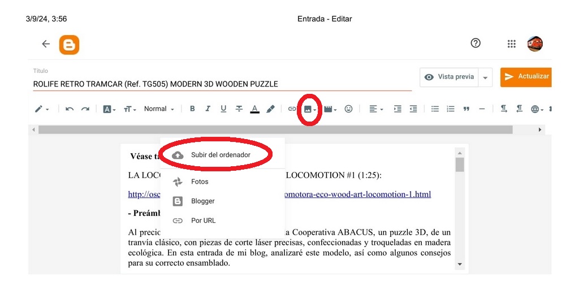This screenshot has height=294, width=579.
Task: Open the insert video dropdown
Action: 330,109
